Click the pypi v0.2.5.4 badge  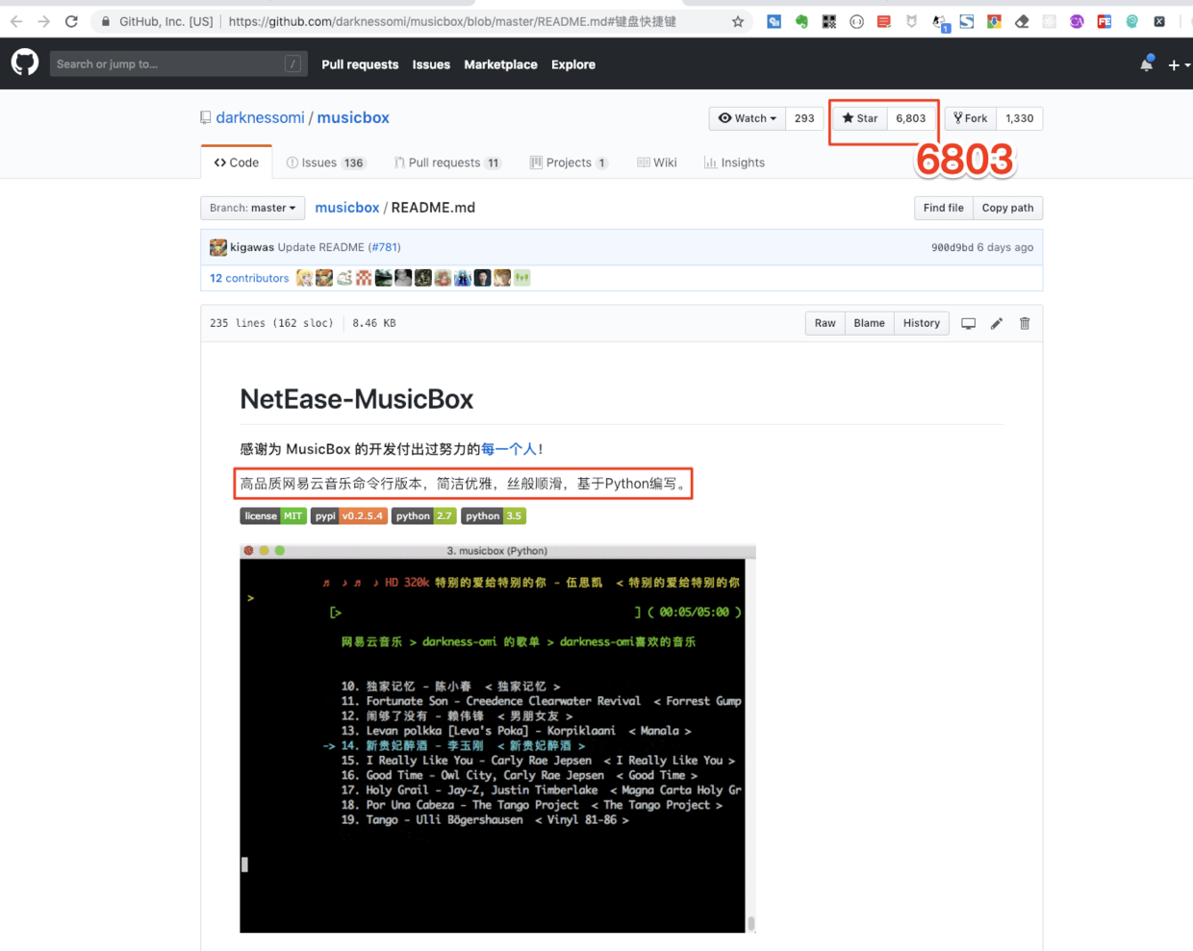349,516
